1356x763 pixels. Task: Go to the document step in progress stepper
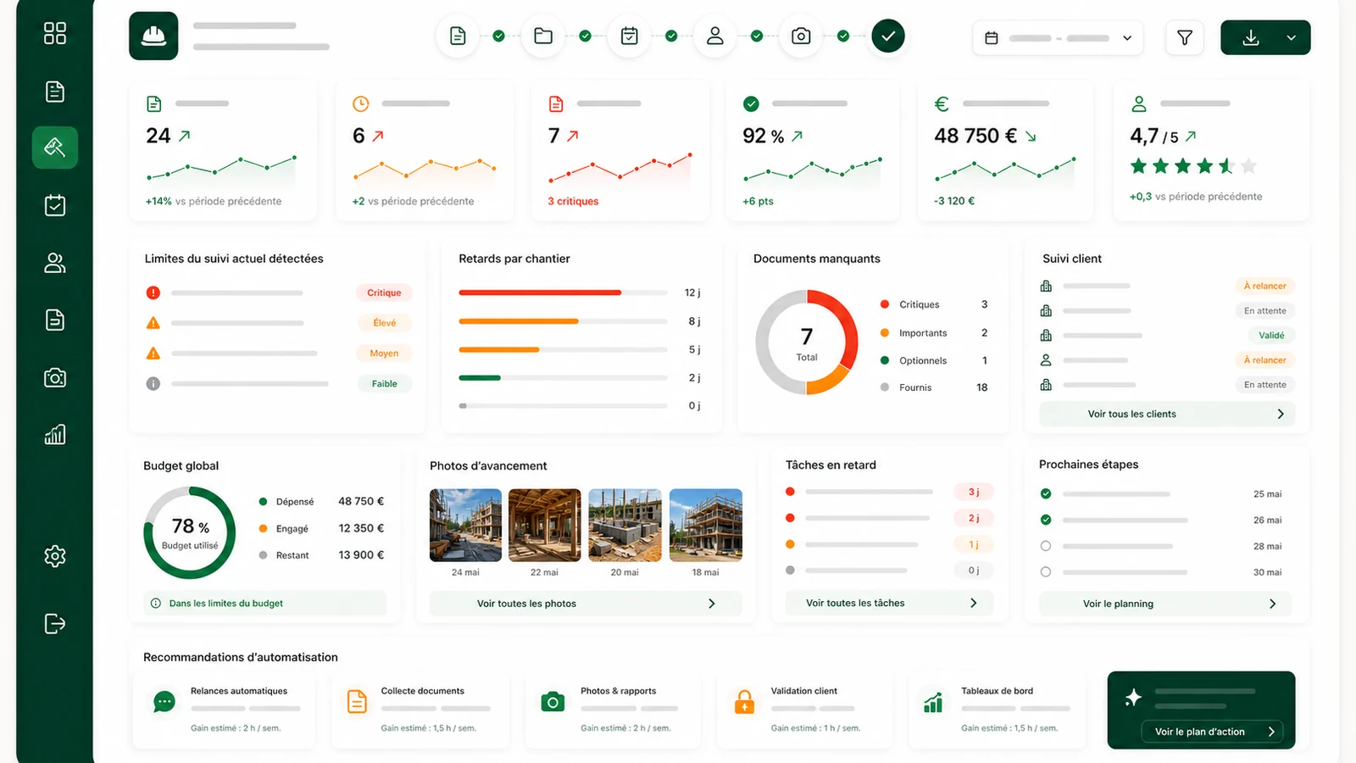pyautogui.click(x=458, y=36)
